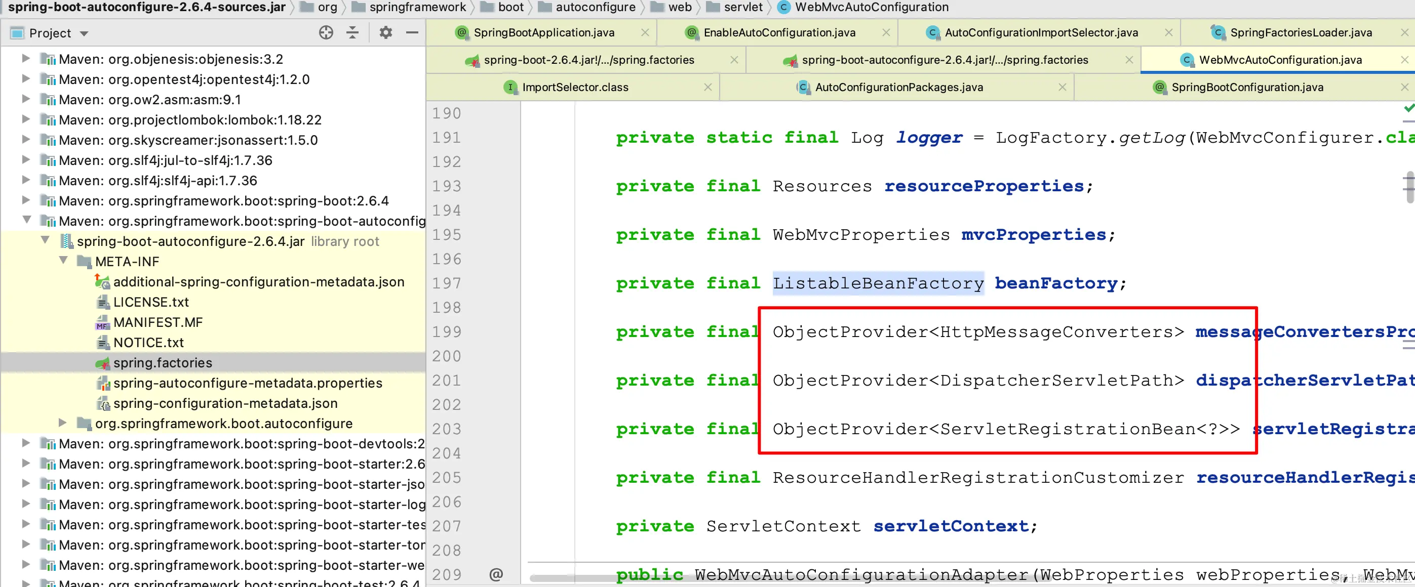The image size is (1415, 587).
Task: Switch to AutoConfigurationImportSelector.java tab
Action: point(1040,32)
